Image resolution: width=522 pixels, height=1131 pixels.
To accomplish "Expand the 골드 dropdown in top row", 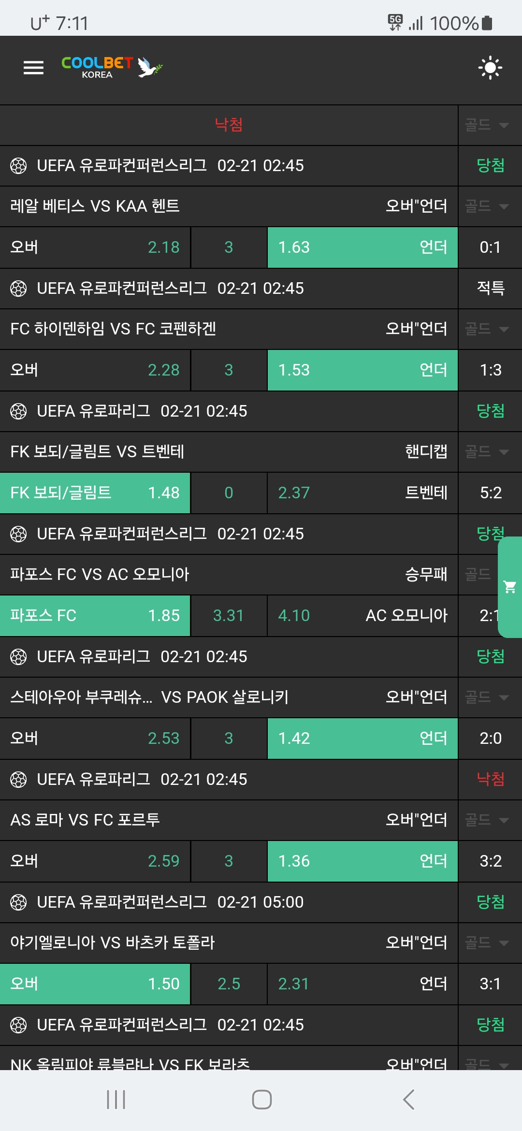I will 487,125.
